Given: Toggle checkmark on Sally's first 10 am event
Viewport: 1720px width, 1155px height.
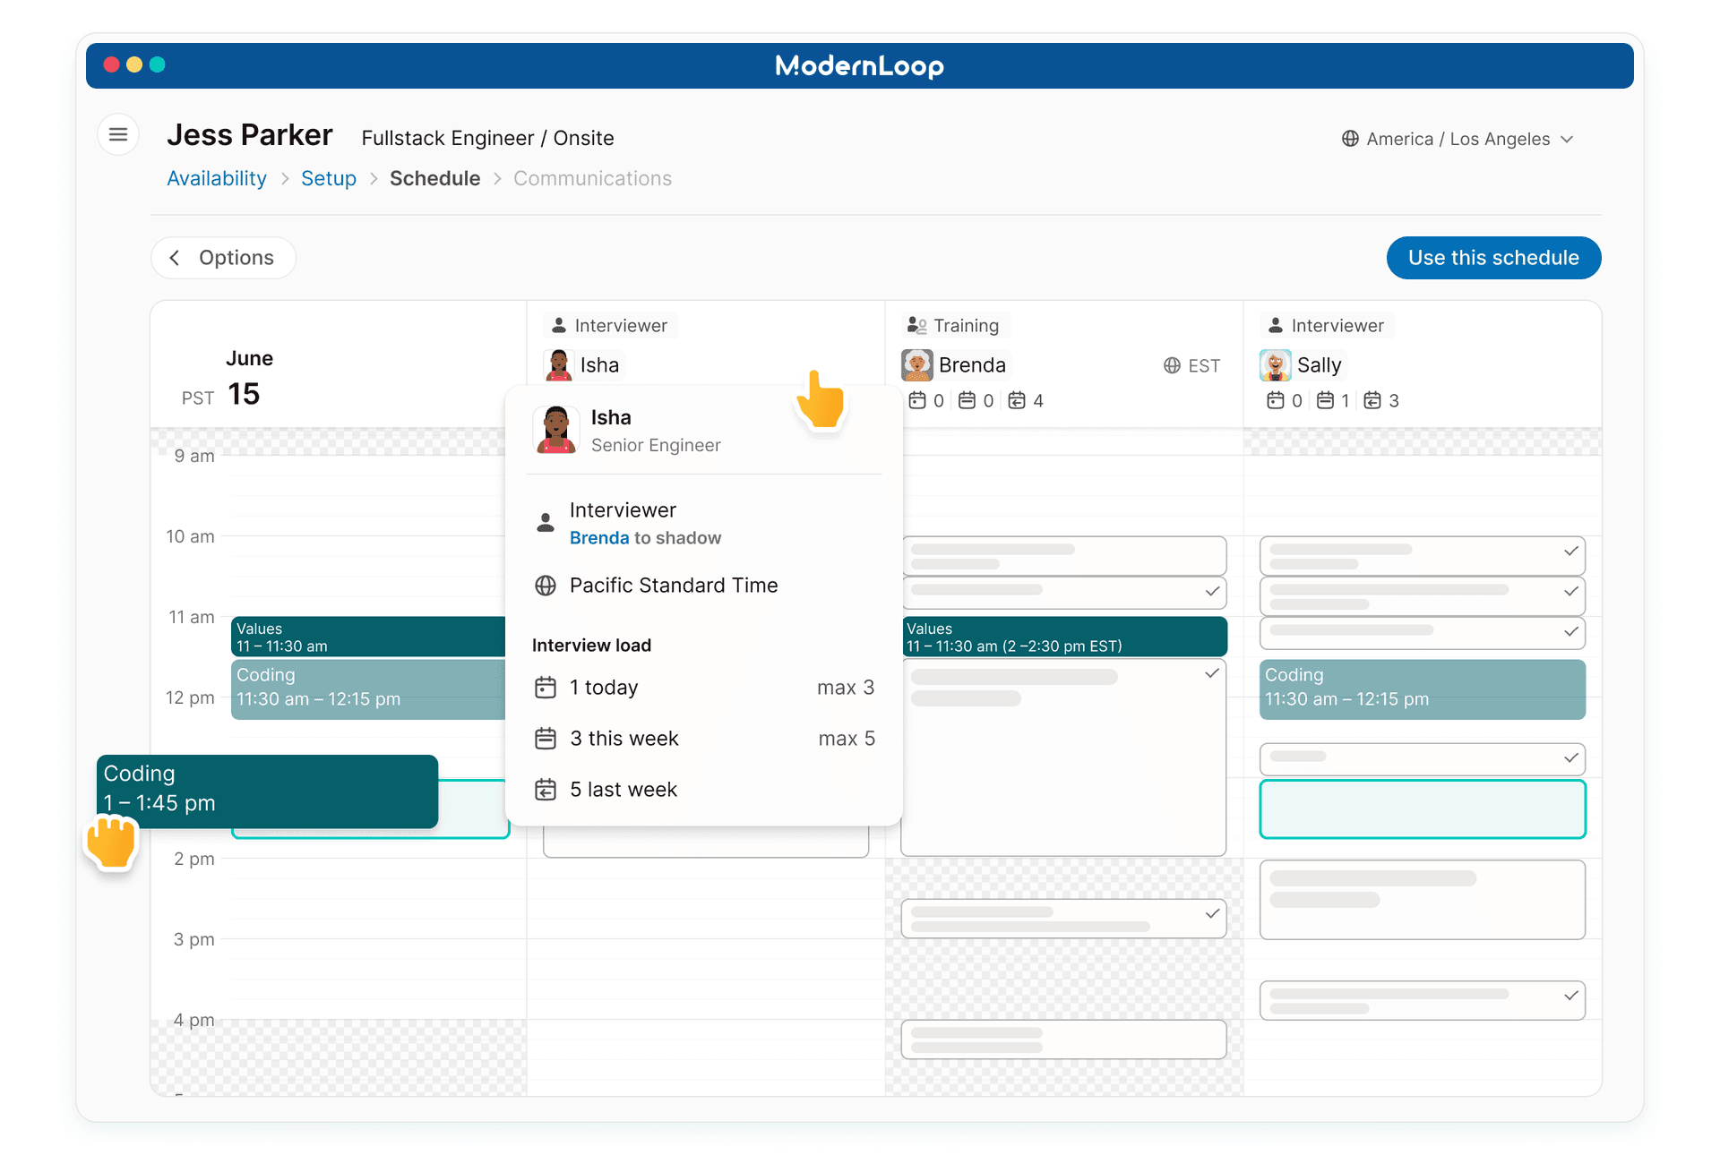Looking at the screenshot, I should click(1570, 552).
